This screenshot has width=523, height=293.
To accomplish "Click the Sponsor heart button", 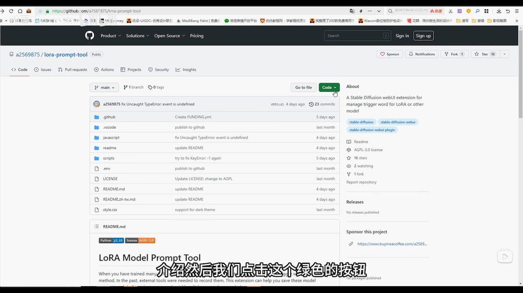I will (390, 54).
